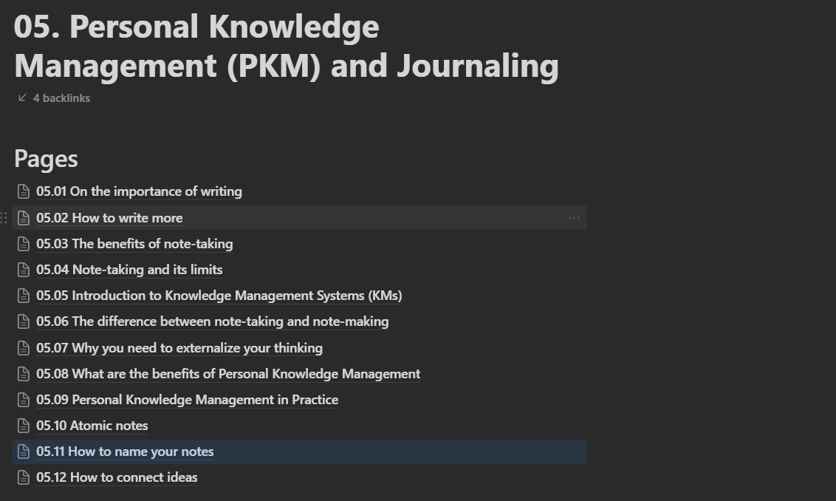836x501 pixels.
Task: Click the document icon next to 05.11 How to name your notes
Action: pyautogui.click(x=24, y=451)
